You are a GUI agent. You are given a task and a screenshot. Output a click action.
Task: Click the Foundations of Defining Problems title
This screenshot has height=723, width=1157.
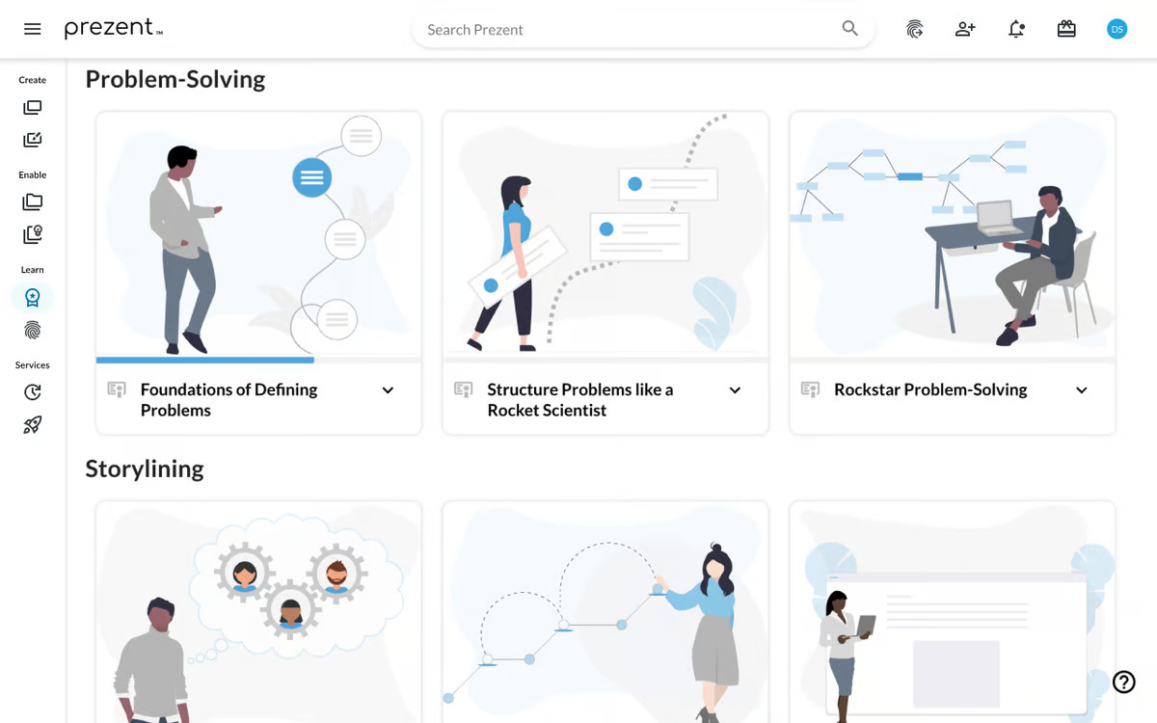pos(229,400)
